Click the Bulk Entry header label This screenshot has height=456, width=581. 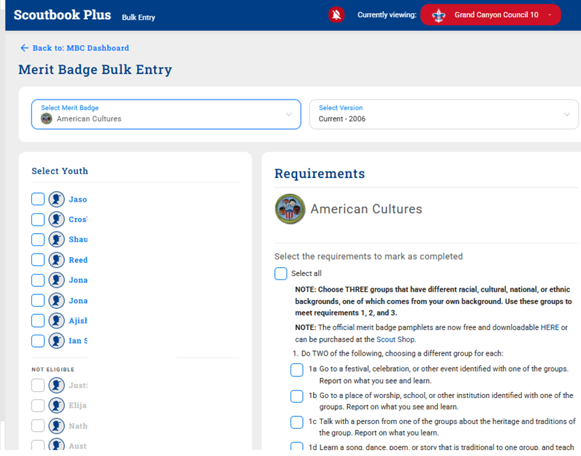tap(138, 18)
